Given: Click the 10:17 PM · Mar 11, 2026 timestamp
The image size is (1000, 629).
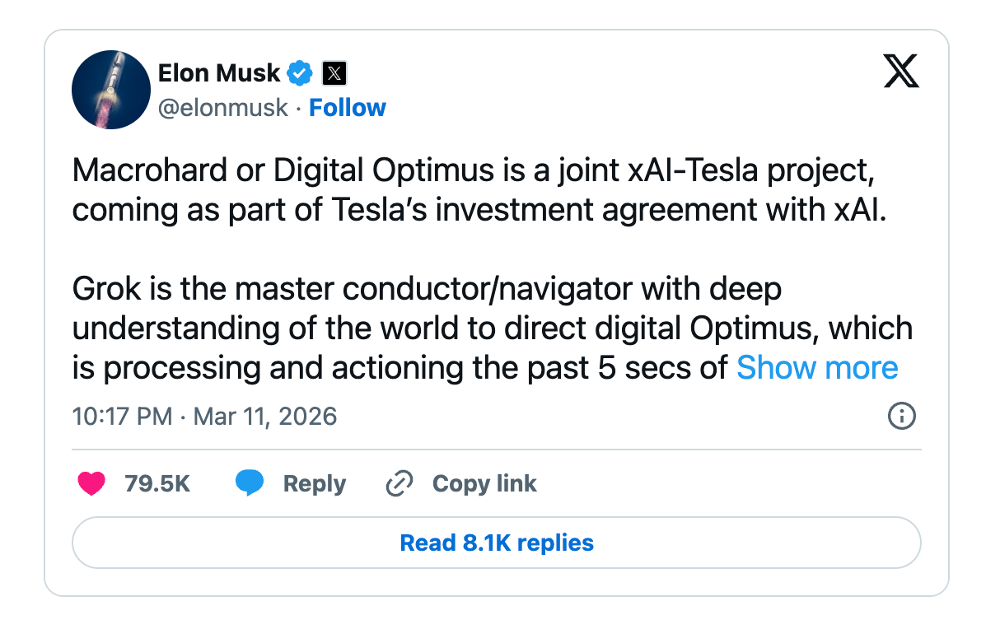Looking at the screenshot, I should click(204, 416).
